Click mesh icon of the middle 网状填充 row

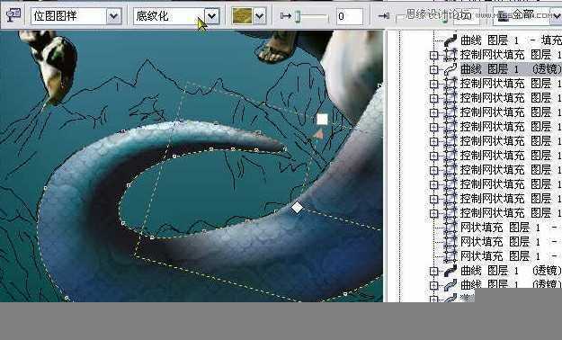(x=450, y=242)
